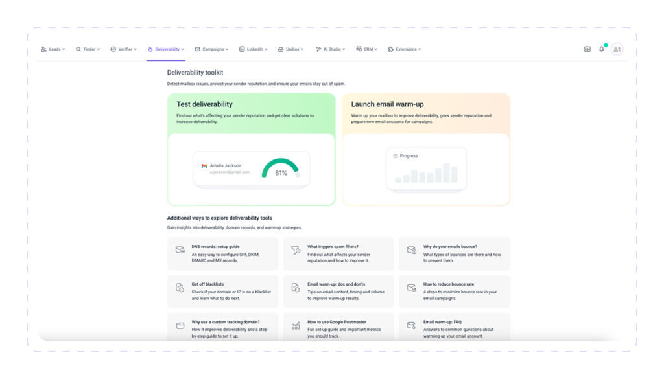Click the 81% deliverability score gauge

pyautogui.click(x=281, y=168)
